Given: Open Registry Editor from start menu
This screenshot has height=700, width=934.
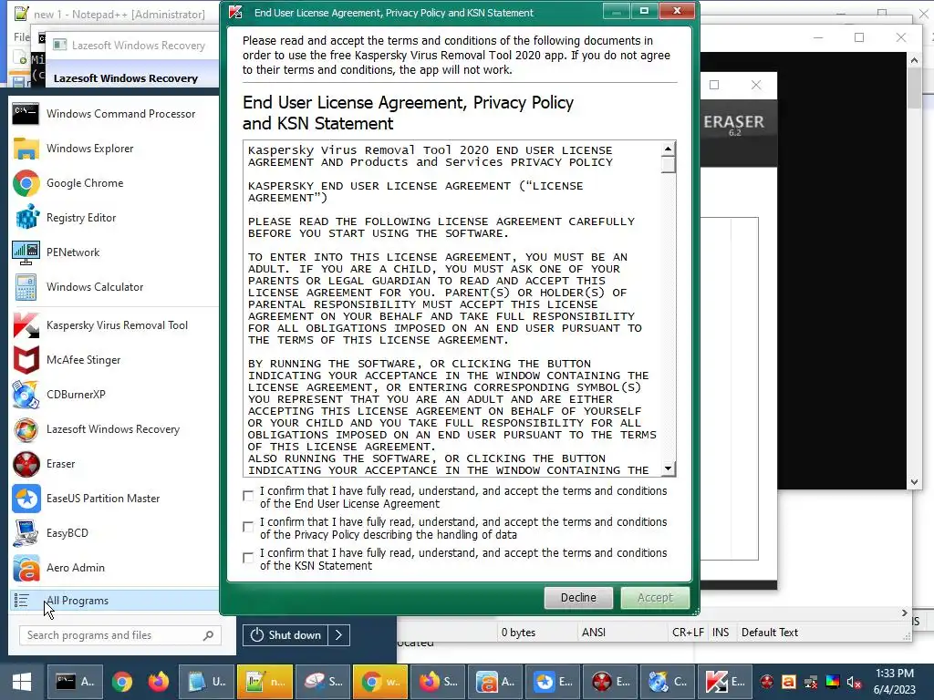Looking at the screenshot, I should tap(114, 217).
